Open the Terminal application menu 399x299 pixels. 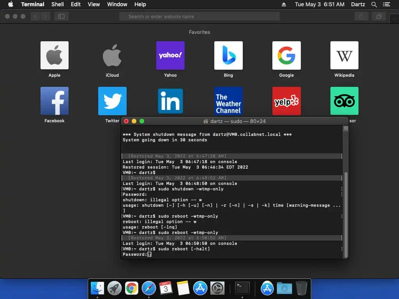[33, 4]
